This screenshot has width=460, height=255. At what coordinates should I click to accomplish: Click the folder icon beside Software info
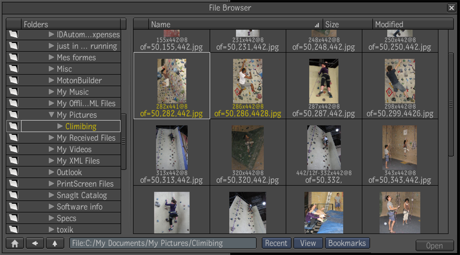tap(13, 207)
